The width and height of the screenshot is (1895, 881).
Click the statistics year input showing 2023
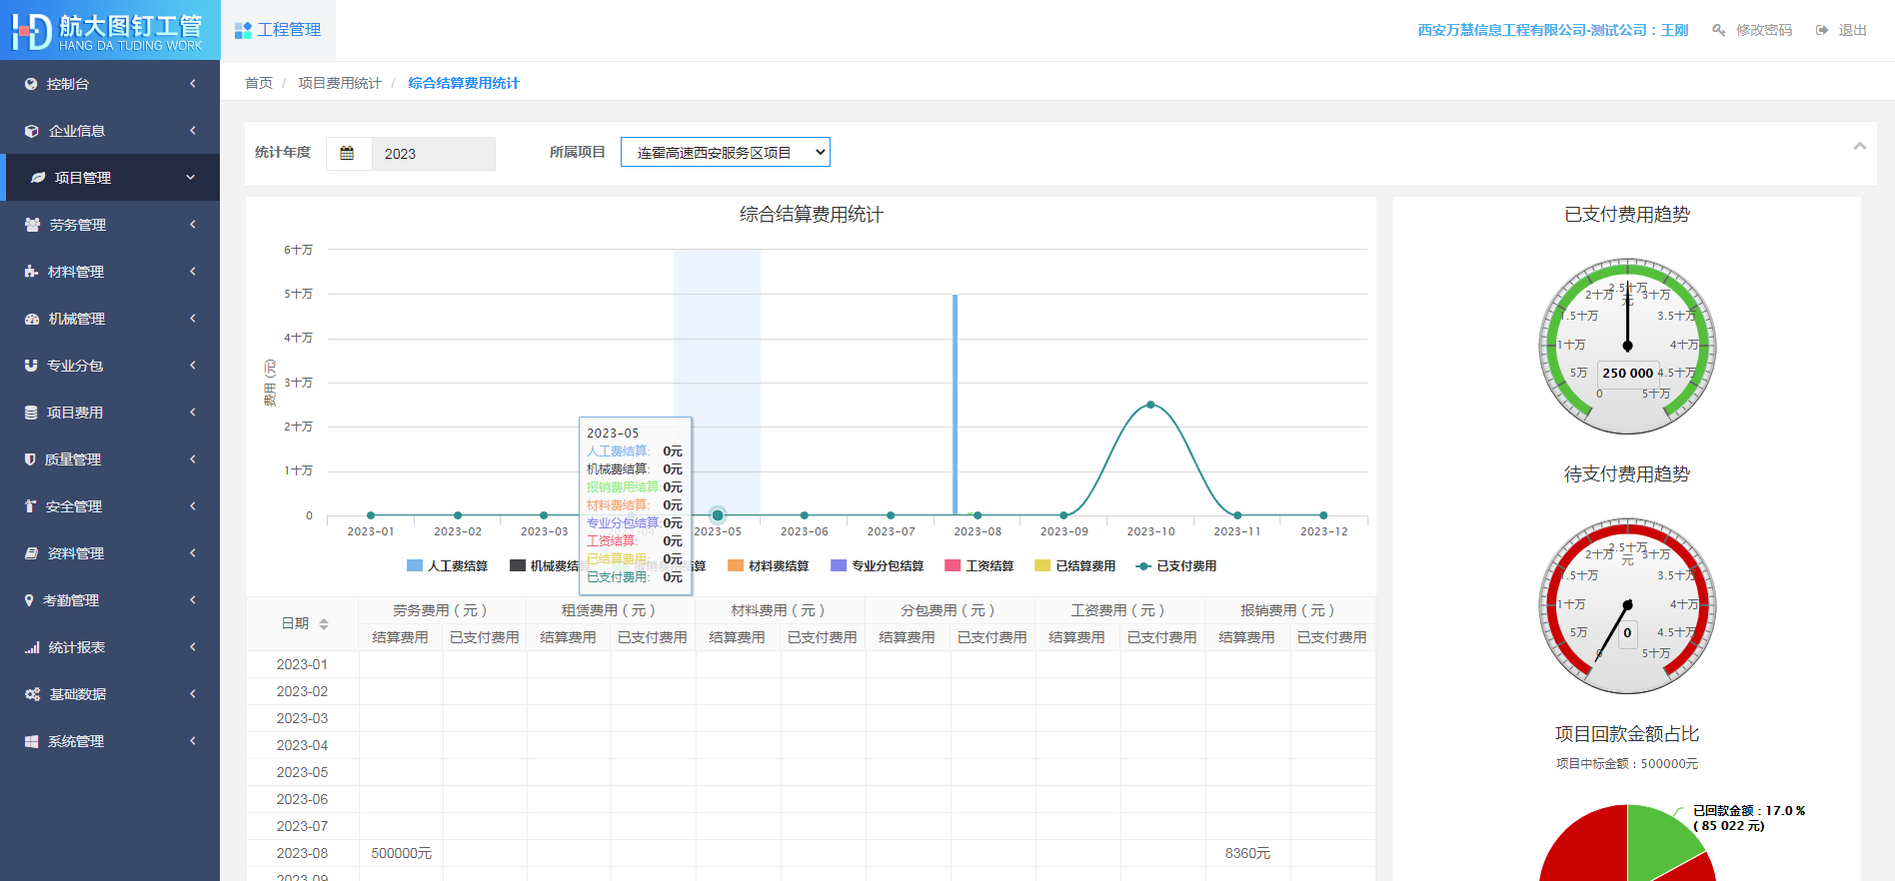tap(433, 154)
